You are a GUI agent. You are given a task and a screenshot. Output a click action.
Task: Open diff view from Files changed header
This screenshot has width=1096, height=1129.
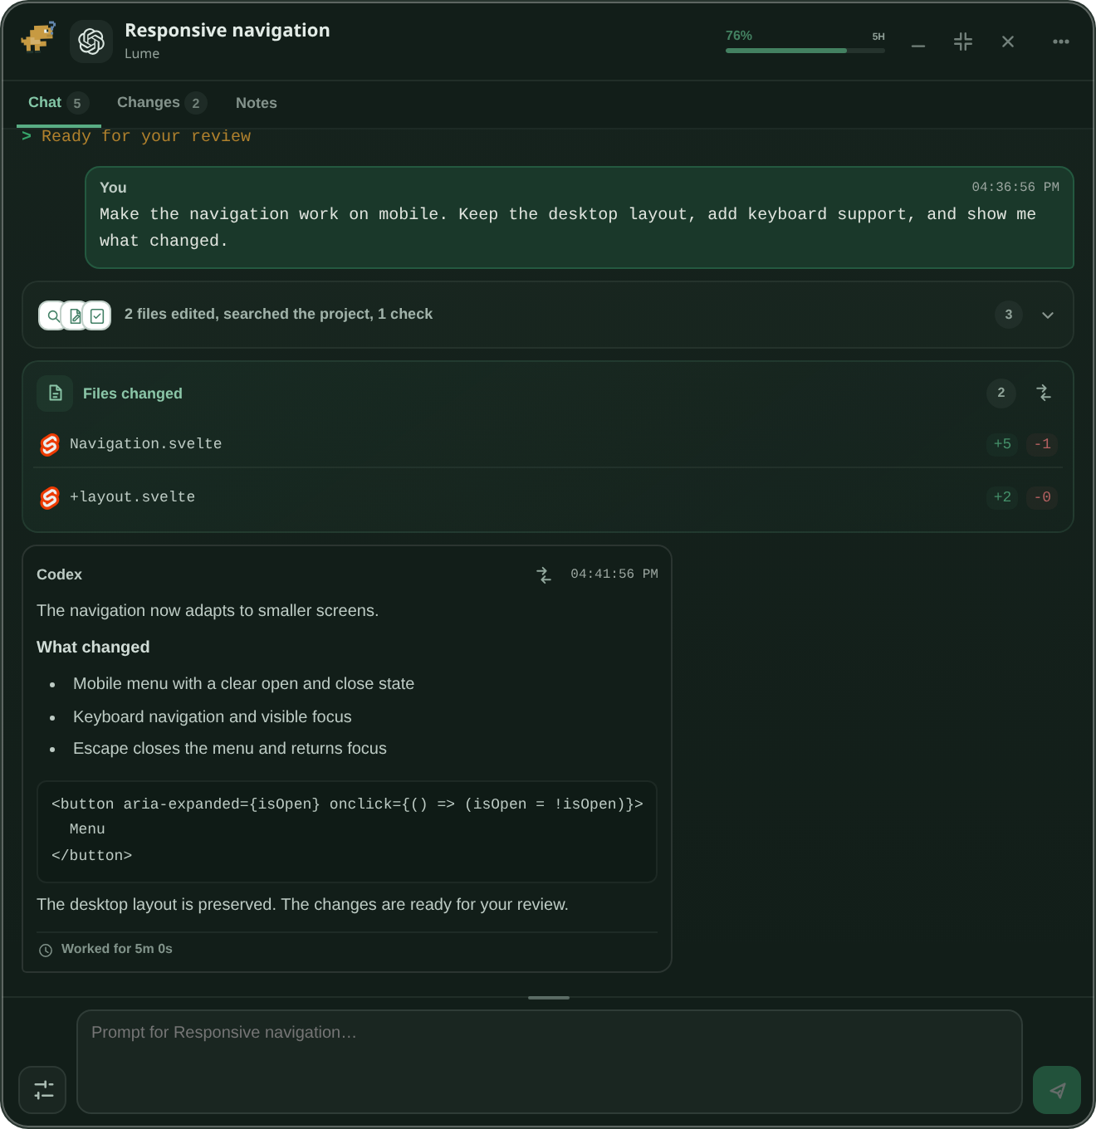tap(1044, 393)
